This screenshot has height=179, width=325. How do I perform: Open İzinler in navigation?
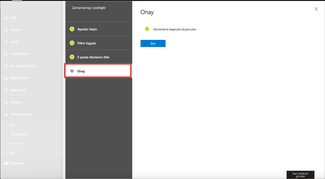pyautogui.click(x=15, y=42)
